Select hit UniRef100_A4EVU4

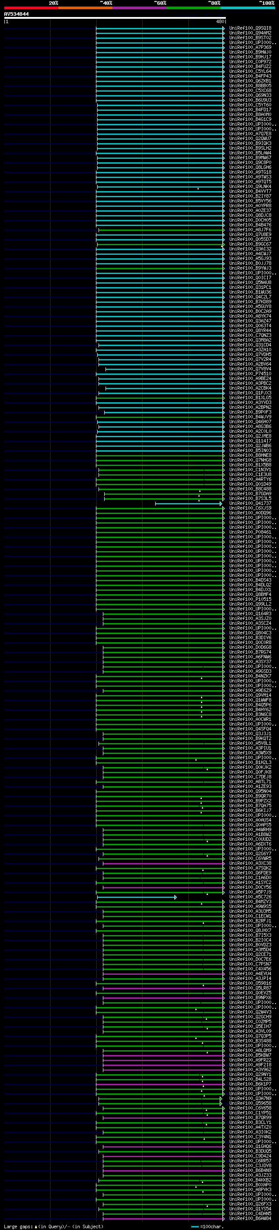[x=250, y=973]
